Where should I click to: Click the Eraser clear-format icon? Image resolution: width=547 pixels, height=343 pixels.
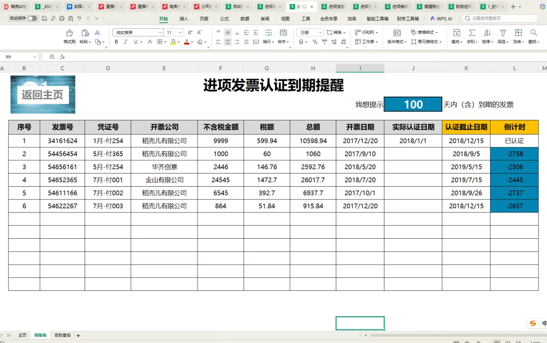point(200,42)
